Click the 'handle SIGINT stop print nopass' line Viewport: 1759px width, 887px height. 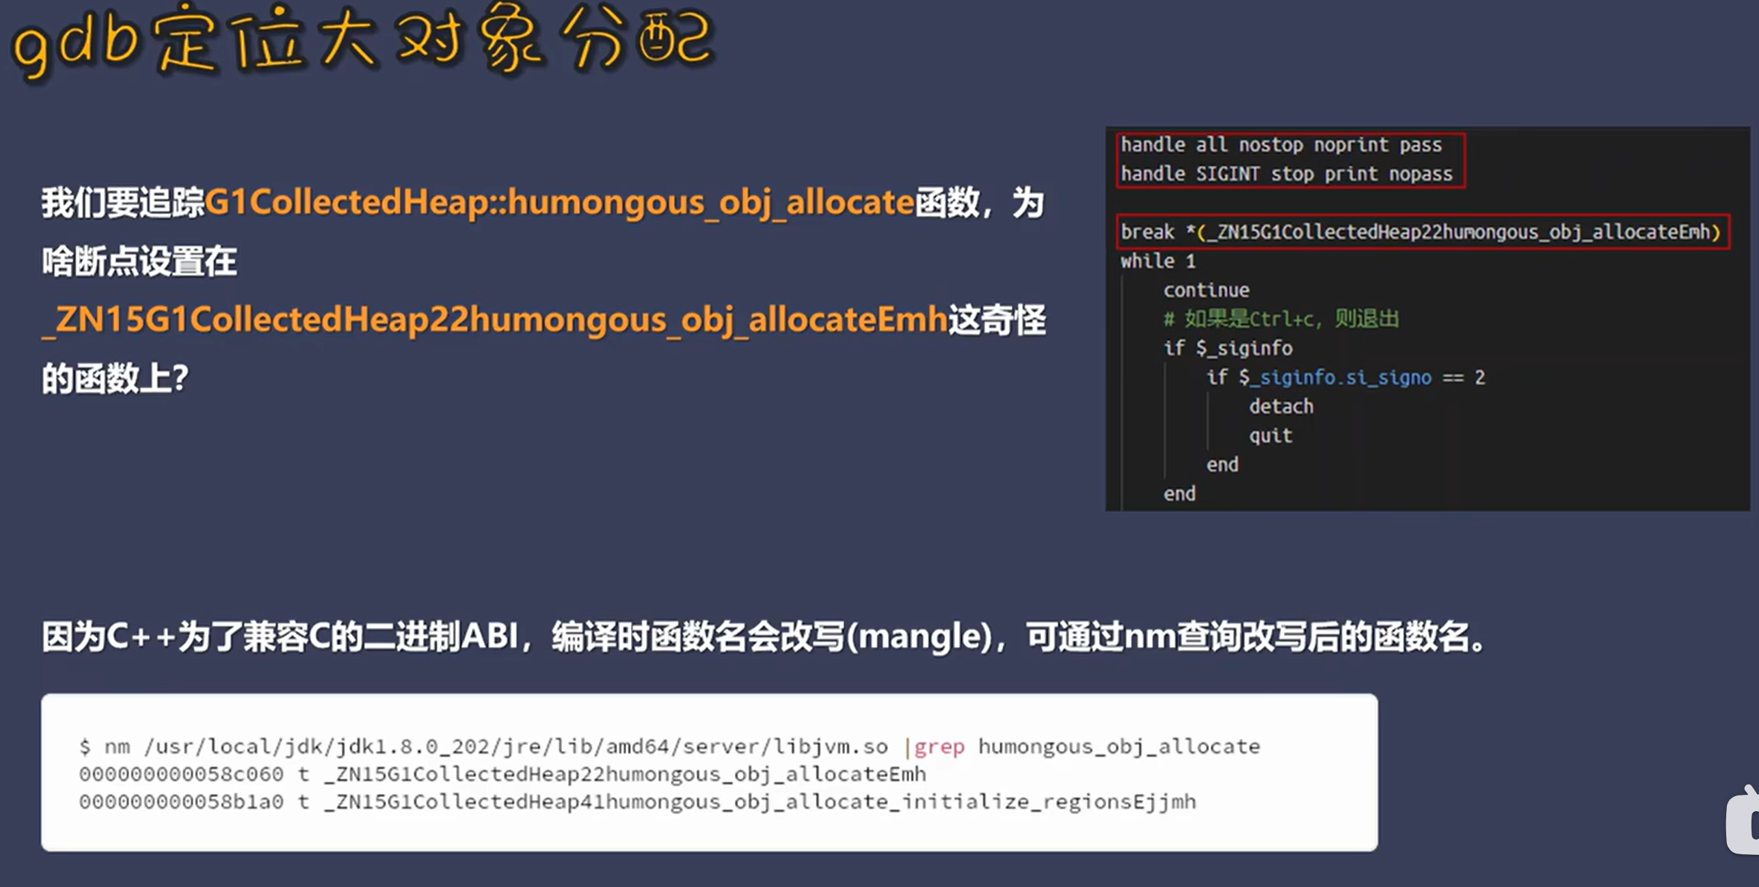pos(1285,174)
